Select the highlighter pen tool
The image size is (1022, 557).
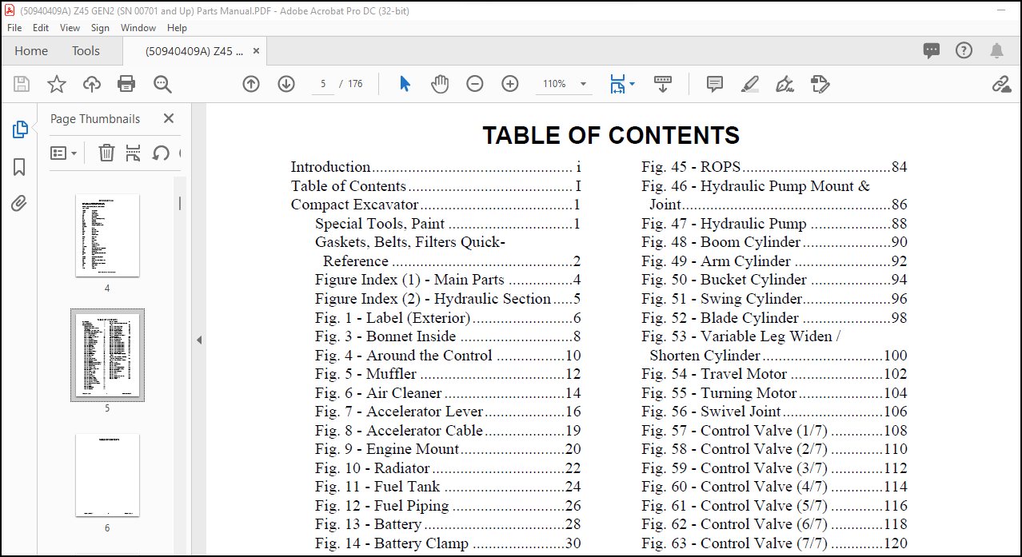point(749,84)
